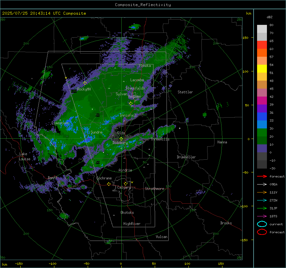Click the cyan 'current' ellipse legend icon
Image resolution: width=286 pixels, height=268 pixels.
pyautogui.click(x=262, y=224)
